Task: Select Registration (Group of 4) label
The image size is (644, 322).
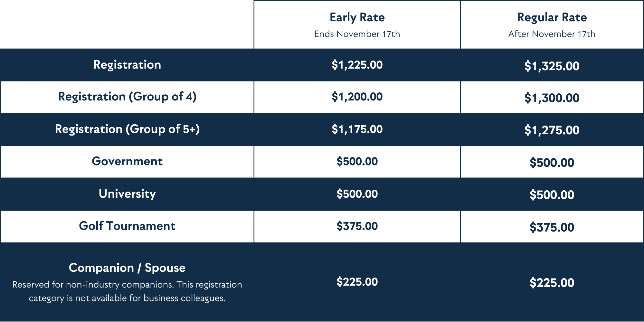Action: (x=127, y=97)
